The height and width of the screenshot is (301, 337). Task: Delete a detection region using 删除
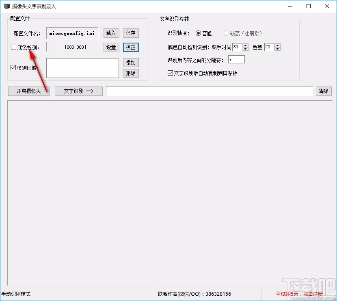point(131,73)
